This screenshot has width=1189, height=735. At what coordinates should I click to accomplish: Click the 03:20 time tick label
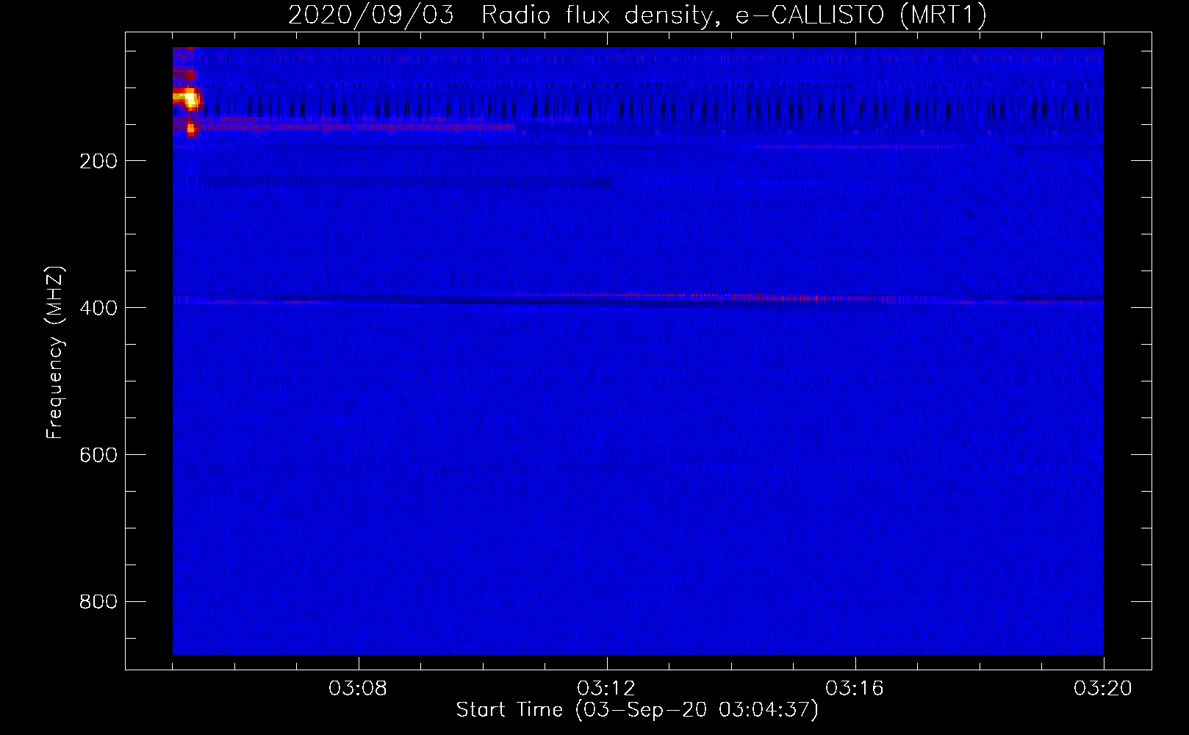pyautogui.click(x=1103, y=689)
